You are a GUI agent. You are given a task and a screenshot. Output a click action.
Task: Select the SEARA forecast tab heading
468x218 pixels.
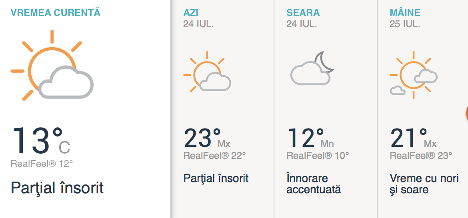(x=303, y=13)
